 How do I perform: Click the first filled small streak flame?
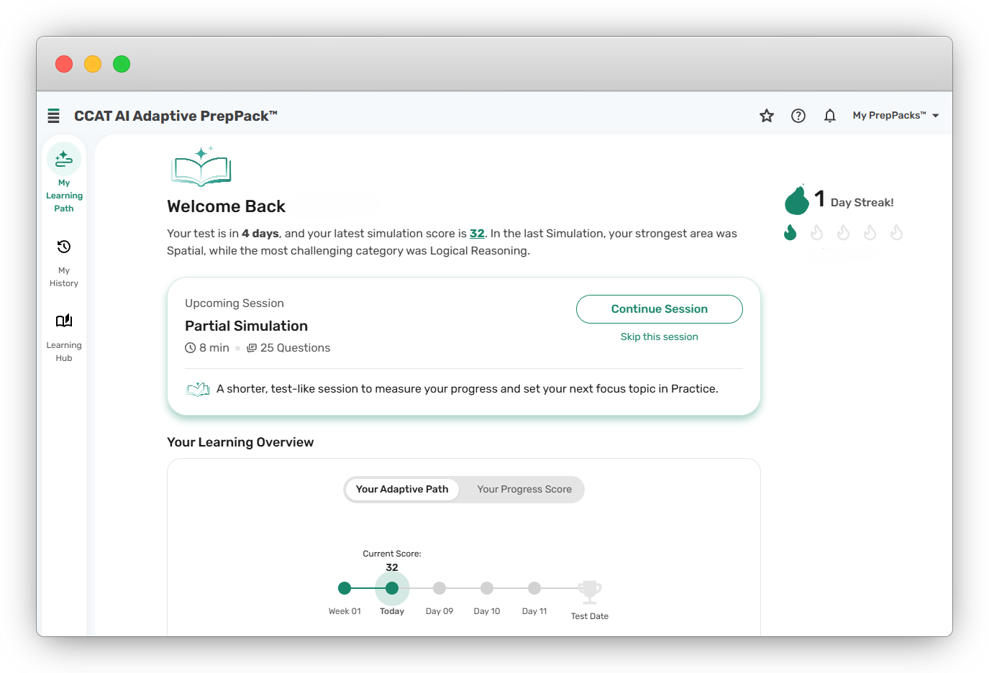790,232
